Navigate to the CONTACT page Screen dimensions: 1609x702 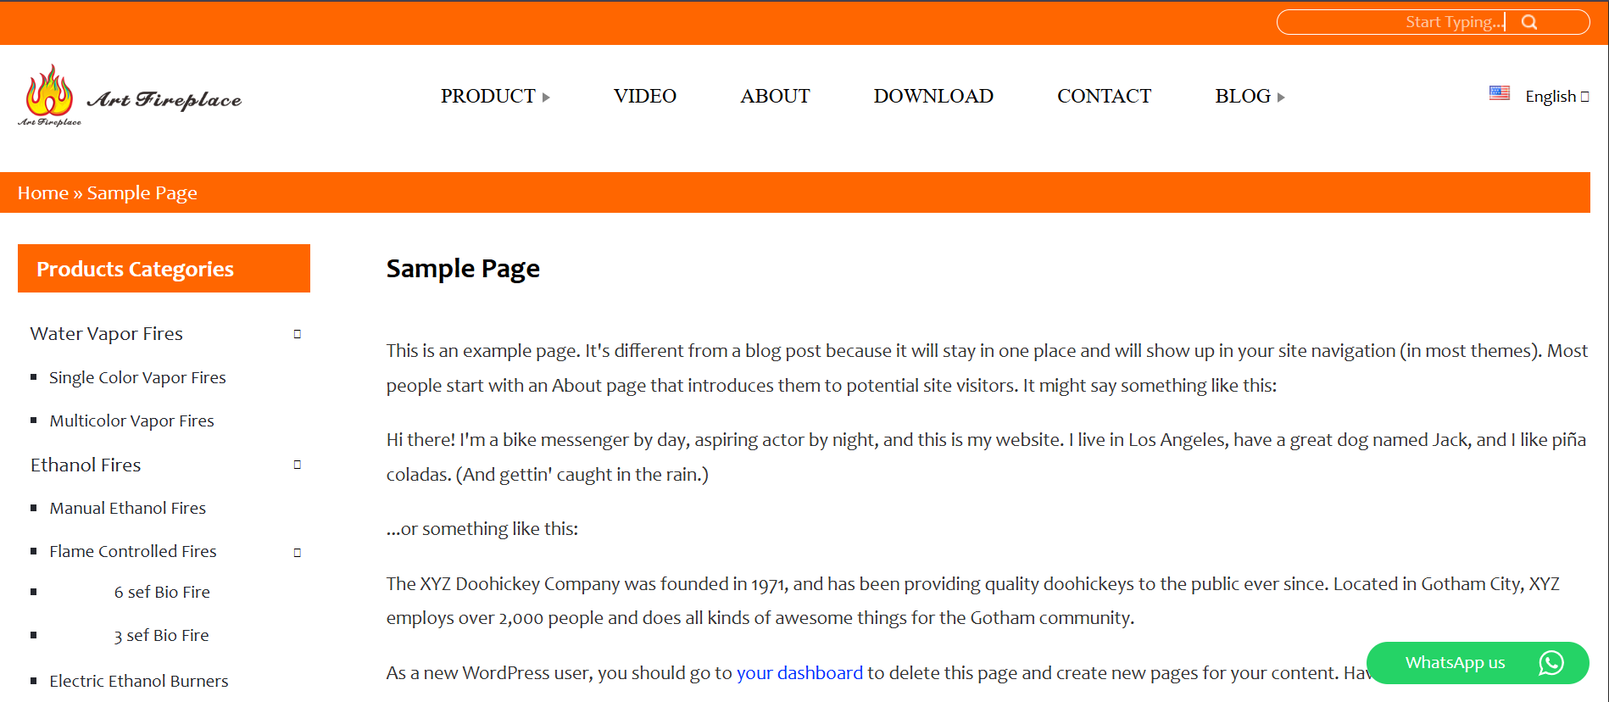coord(1104,97)
